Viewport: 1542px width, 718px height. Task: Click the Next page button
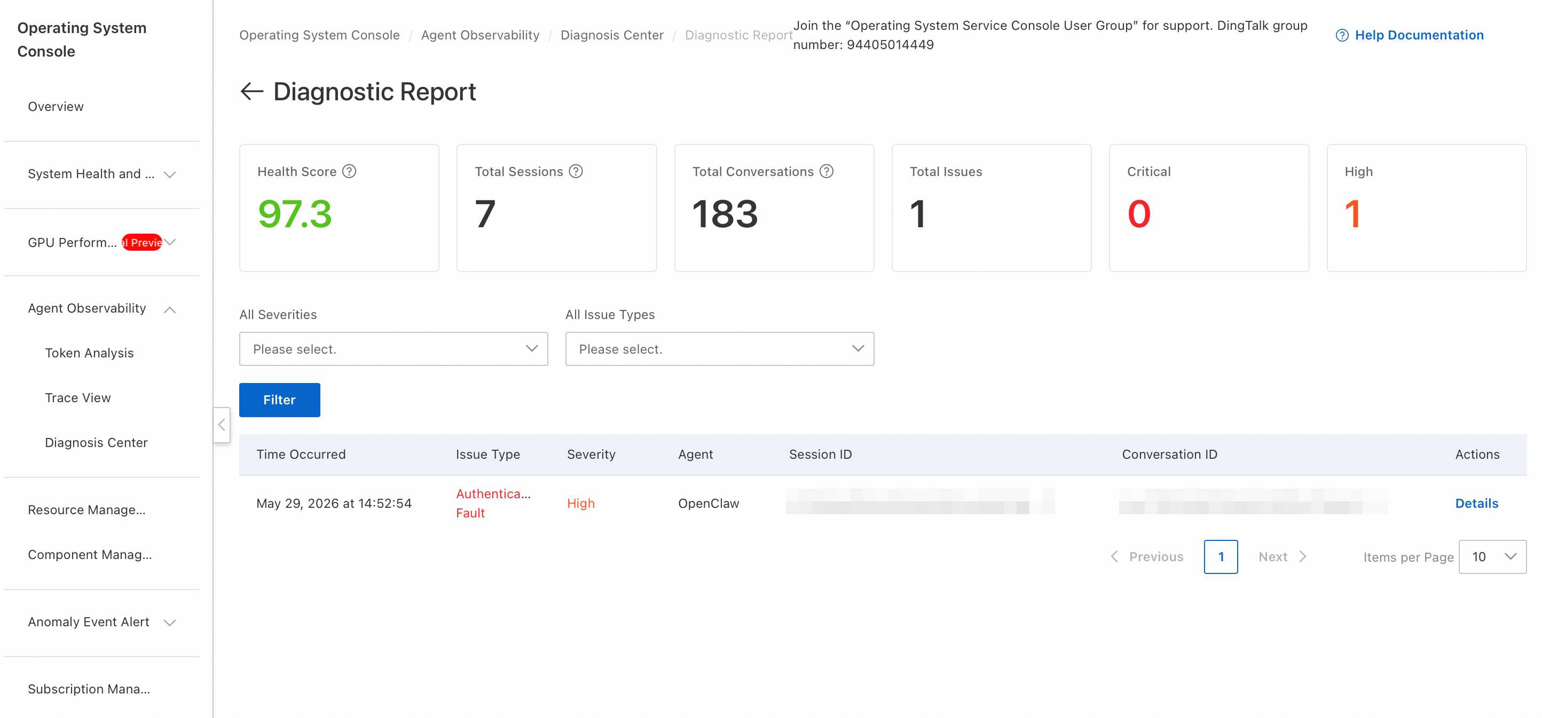point(1282,556)
